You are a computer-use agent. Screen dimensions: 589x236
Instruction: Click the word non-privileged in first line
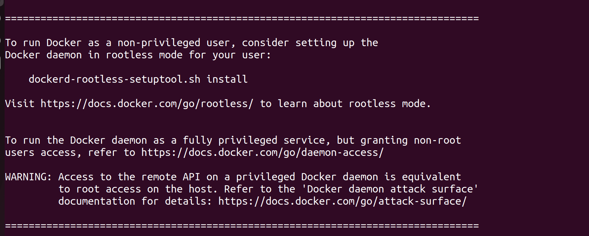pyautogui.click(x=159, y=43)
